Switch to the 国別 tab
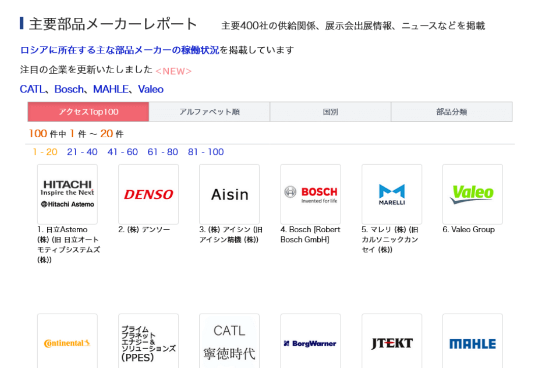The height and width of the screenshot is (368, 552). click(x=330, y=112)
